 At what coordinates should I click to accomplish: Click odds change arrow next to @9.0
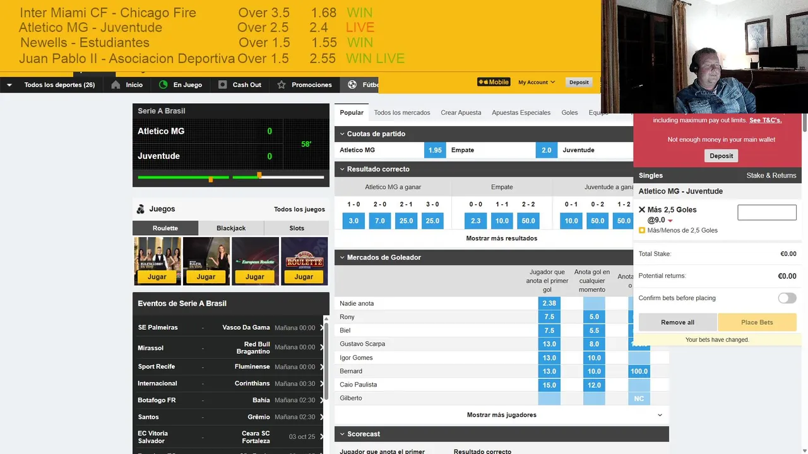click(x=670, y=221)
